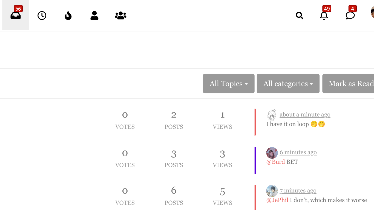Click the @JePhil mention link
This screenshot has width=374, height=210.
(x=277, y=200)
